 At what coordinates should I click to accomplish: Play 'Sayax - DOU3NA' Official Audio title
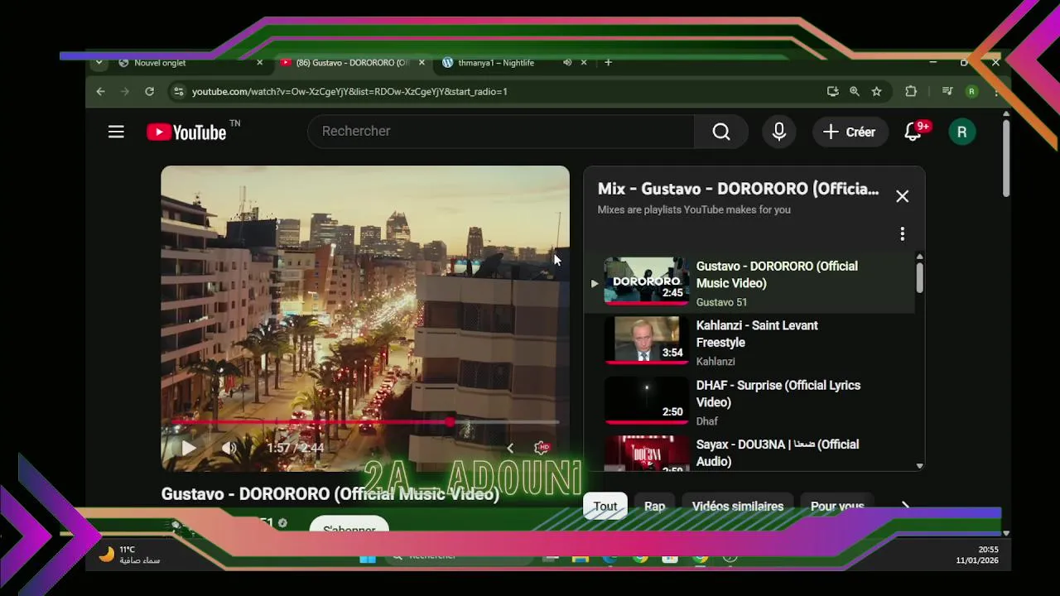777,453
